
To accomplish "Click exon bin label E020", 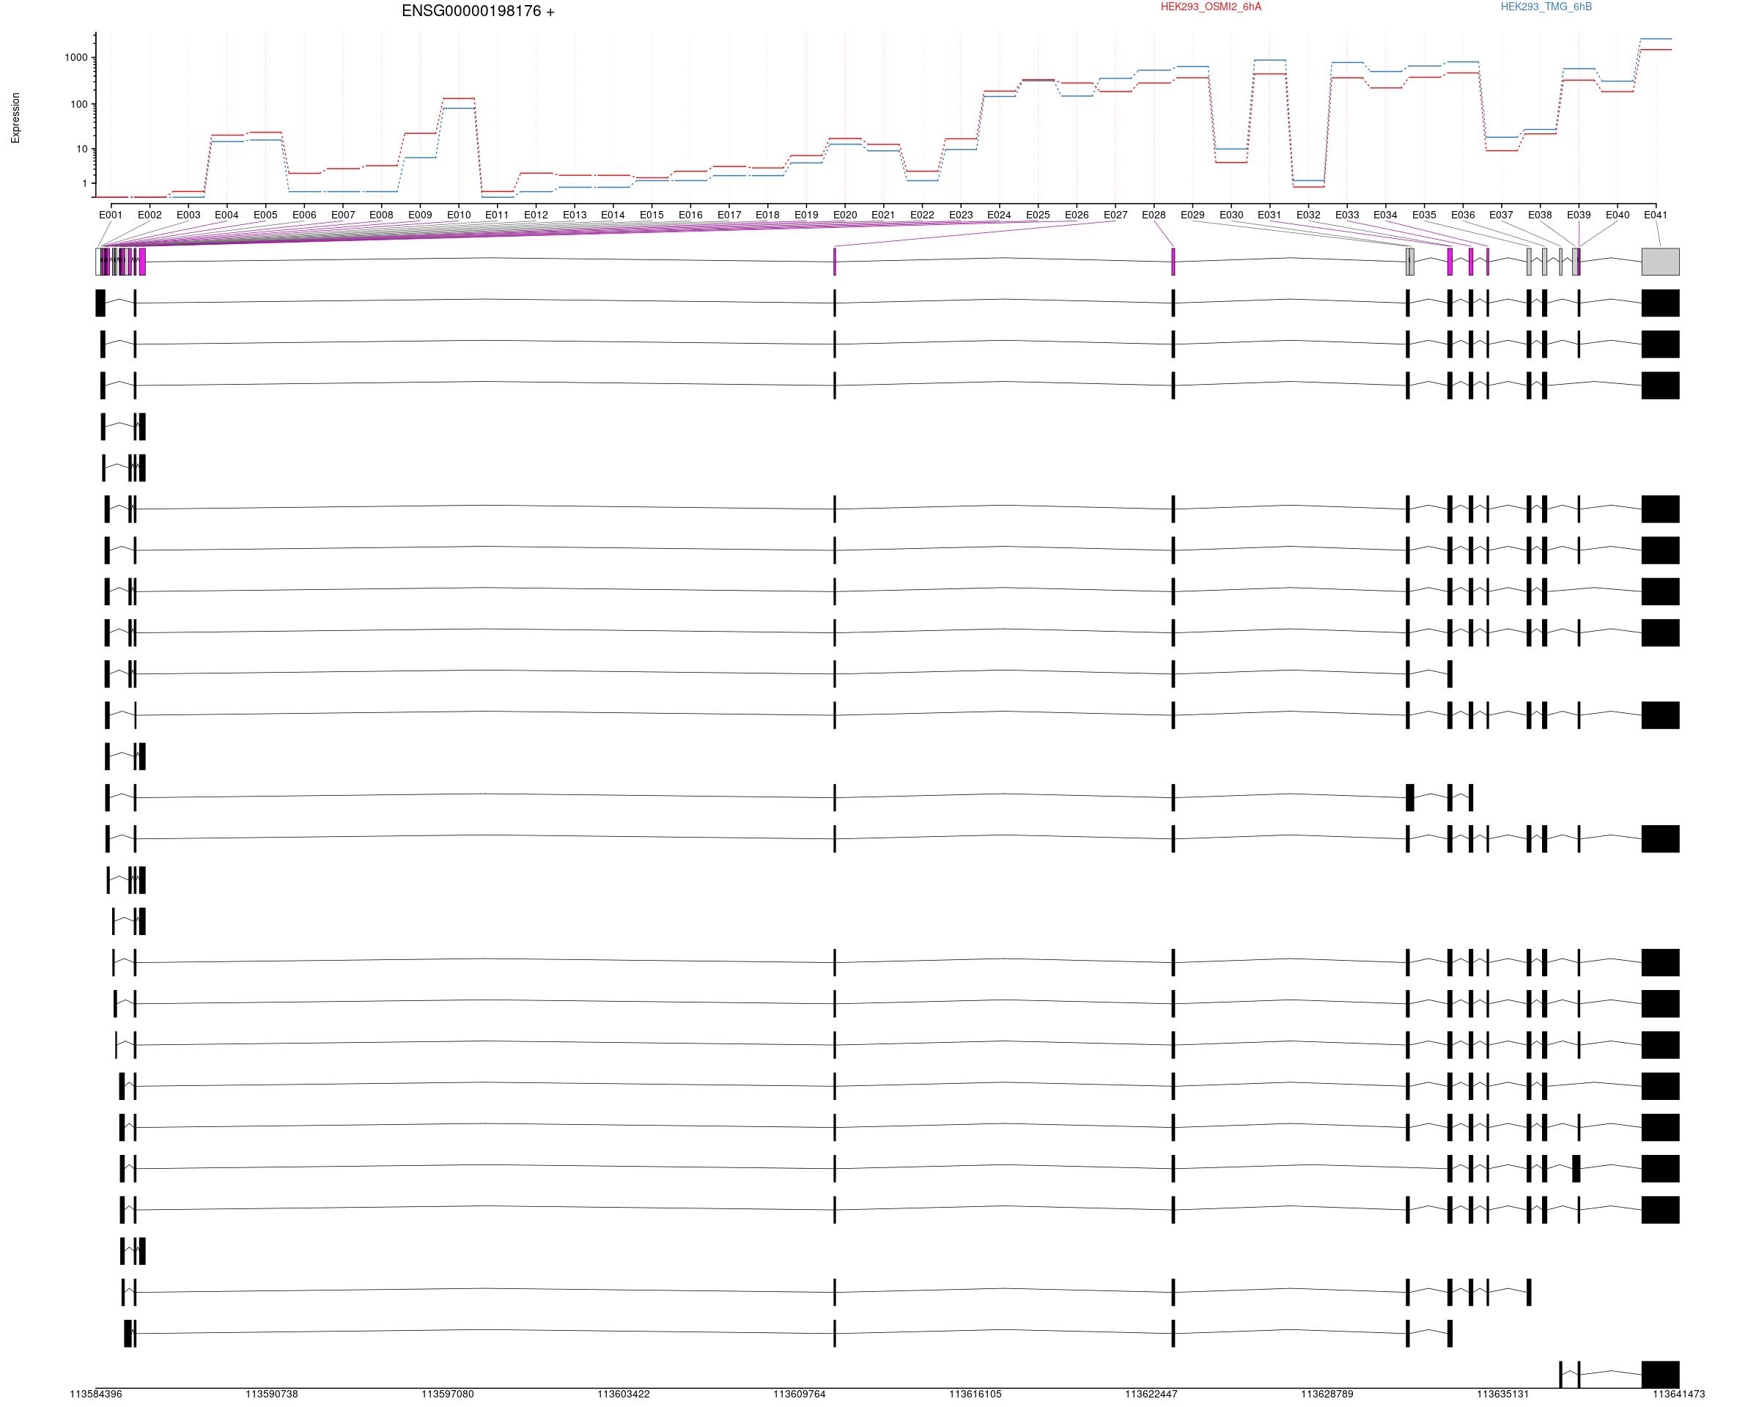I will [845, 215].
